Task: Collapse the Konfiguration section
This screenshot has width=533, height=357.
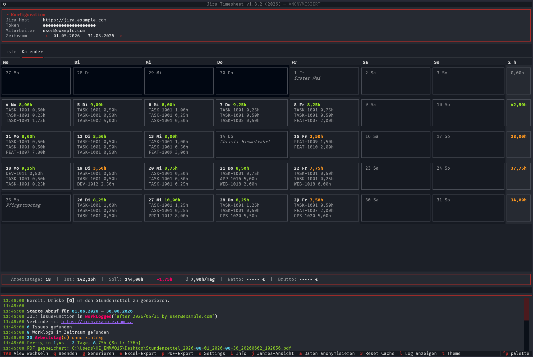Action: tap(26, 15)
